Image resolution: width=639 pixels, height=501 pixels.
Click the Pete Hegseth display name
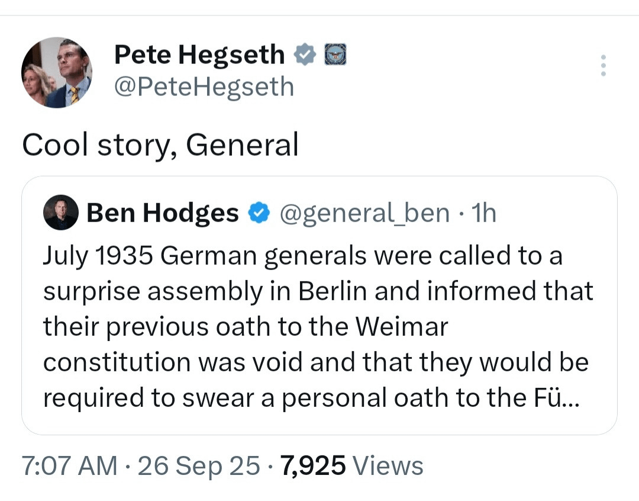click(x=199, y=55)
